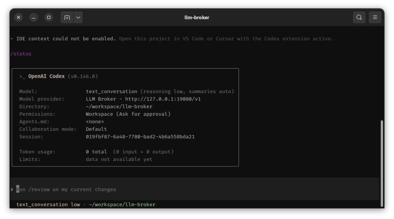Click the OpenAI Codex title text
The image size is (394, 219).
click(46, 76)
